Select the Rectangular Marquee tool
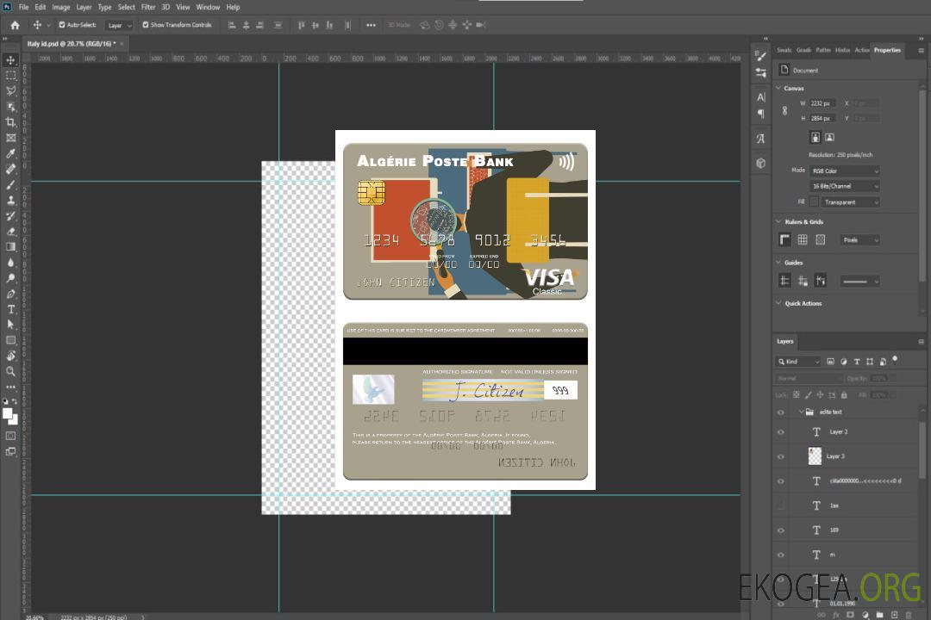931x620 pixels. pos(10,76)
